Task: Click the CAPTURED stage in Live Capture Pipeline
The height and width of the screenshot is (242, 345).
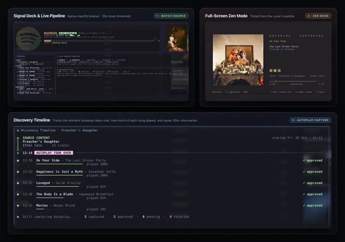Action: click(120, 60)
